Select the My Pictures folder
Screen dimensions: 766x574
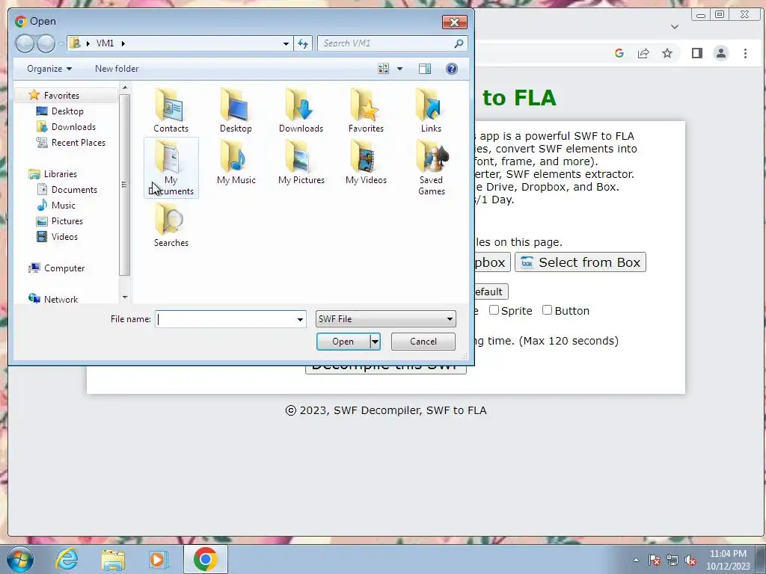301,162
